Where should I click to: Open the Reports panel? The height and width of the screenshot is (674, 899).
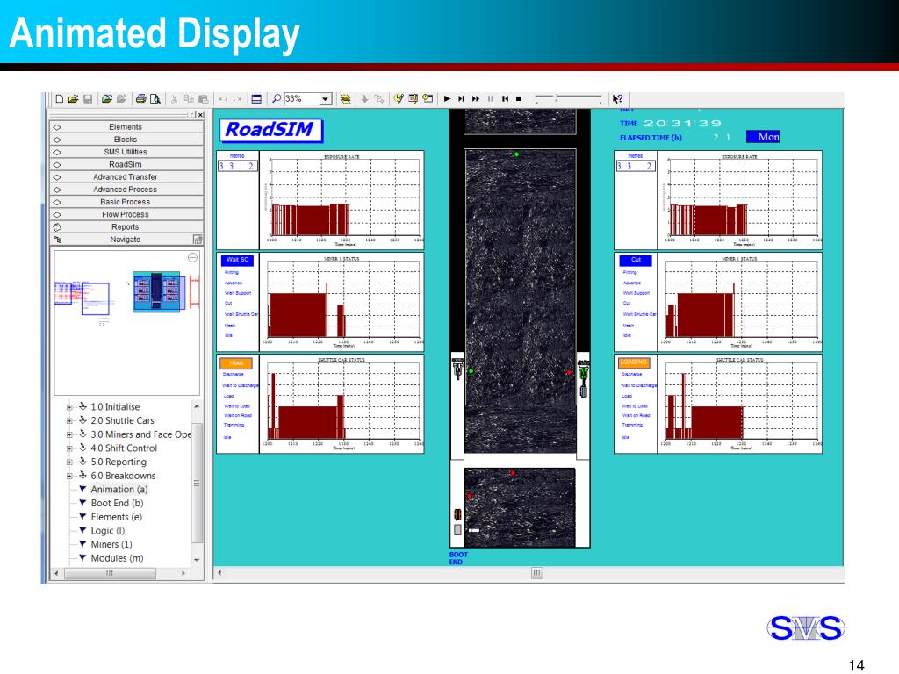[x=126, y=227]
